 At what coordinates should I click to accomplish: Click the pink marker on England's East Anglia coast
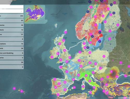click(70, 57)
